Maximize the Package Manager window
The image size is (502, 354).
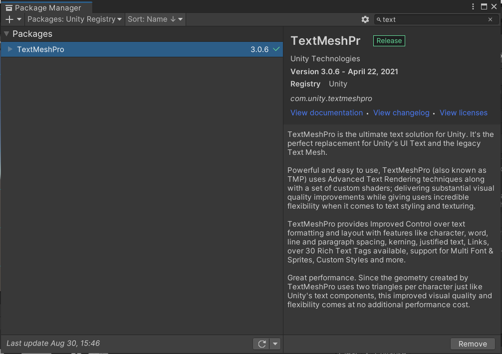tap(484, 6)
